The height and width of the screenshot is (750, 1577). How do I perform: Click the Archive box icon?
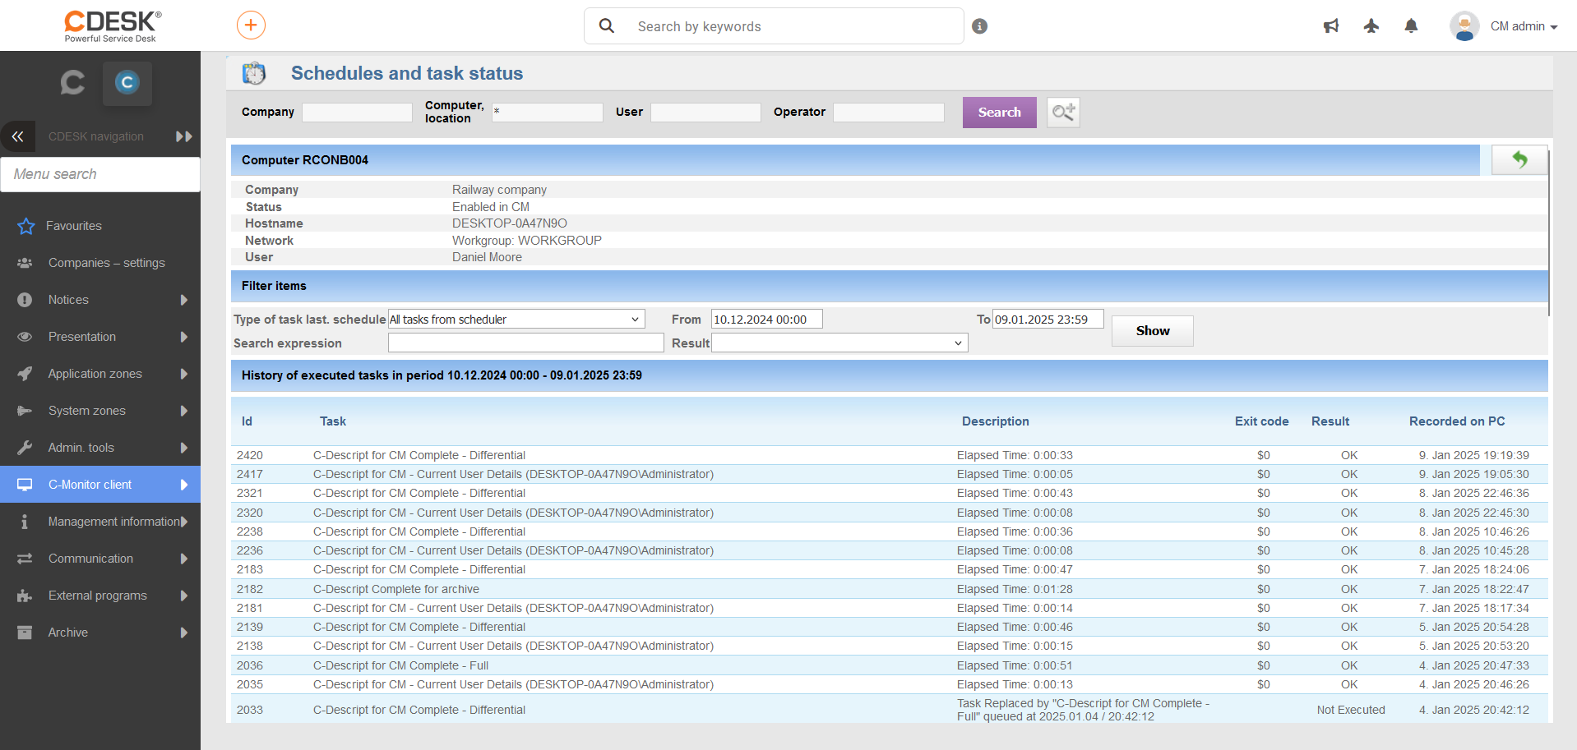tap(25, 633)
